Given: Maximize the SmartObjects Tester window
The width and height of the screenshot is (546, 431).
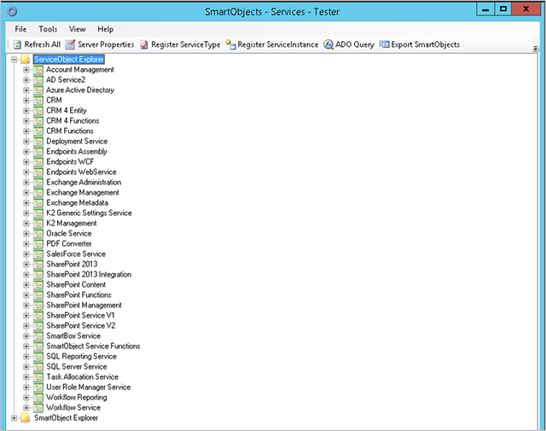Looking at the screenshot, I should pyautogui.click(x=503, y=9).
